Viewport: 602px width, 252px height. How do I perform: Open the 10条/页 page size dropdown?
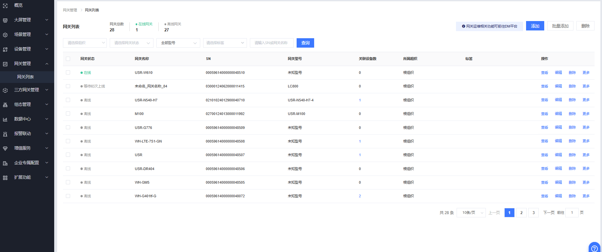[x=471, y=212]
